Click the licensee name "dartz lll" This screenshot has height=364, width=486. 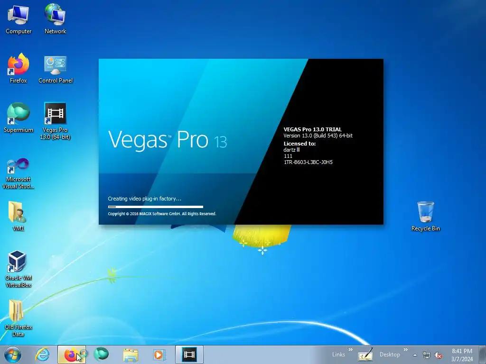tap(292, 150)
